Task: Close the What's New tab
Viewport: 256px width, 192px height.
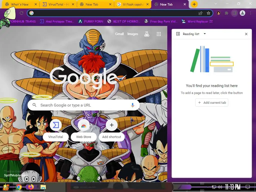Action: click(36, 4)
